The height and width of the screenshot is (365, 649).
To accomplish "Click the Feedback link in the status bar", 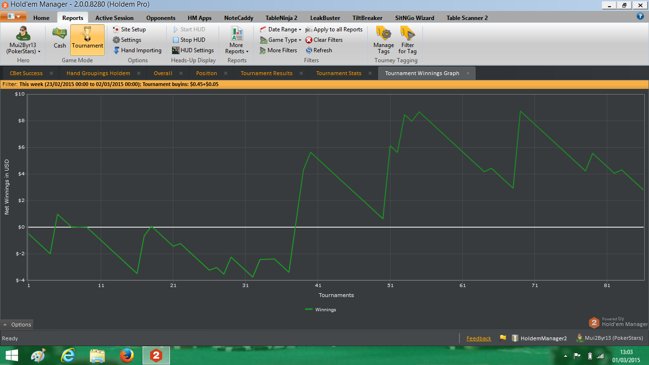I will [x=479, y=338].
